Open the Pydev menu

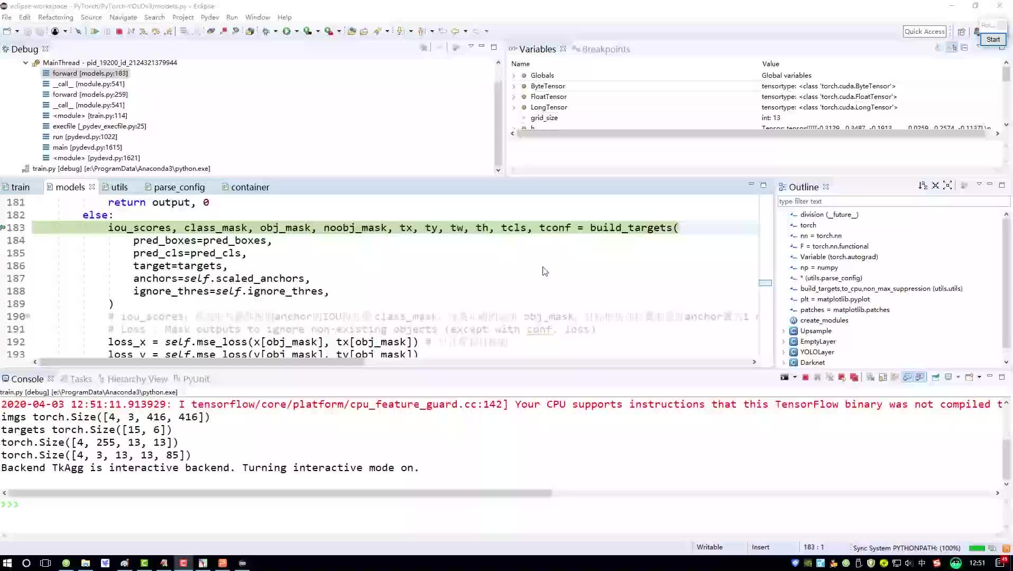(x=210, y=17)
